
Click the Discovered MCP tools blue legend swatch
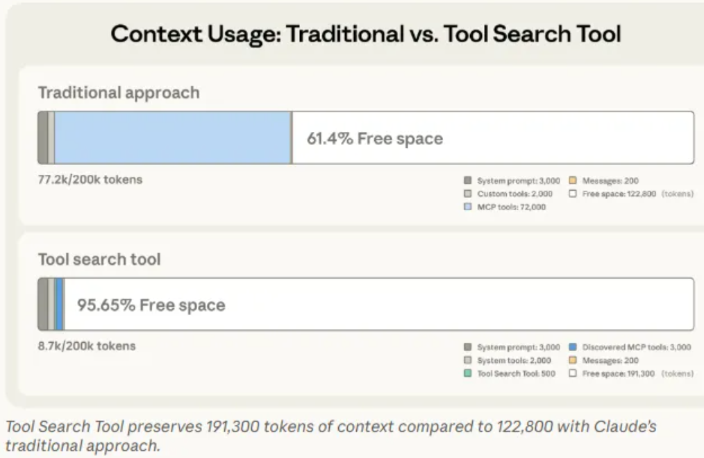coord(573,347)
